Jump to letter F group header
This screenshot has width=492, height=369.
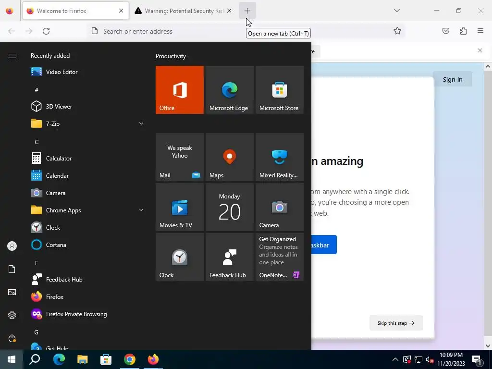(37, 263)
